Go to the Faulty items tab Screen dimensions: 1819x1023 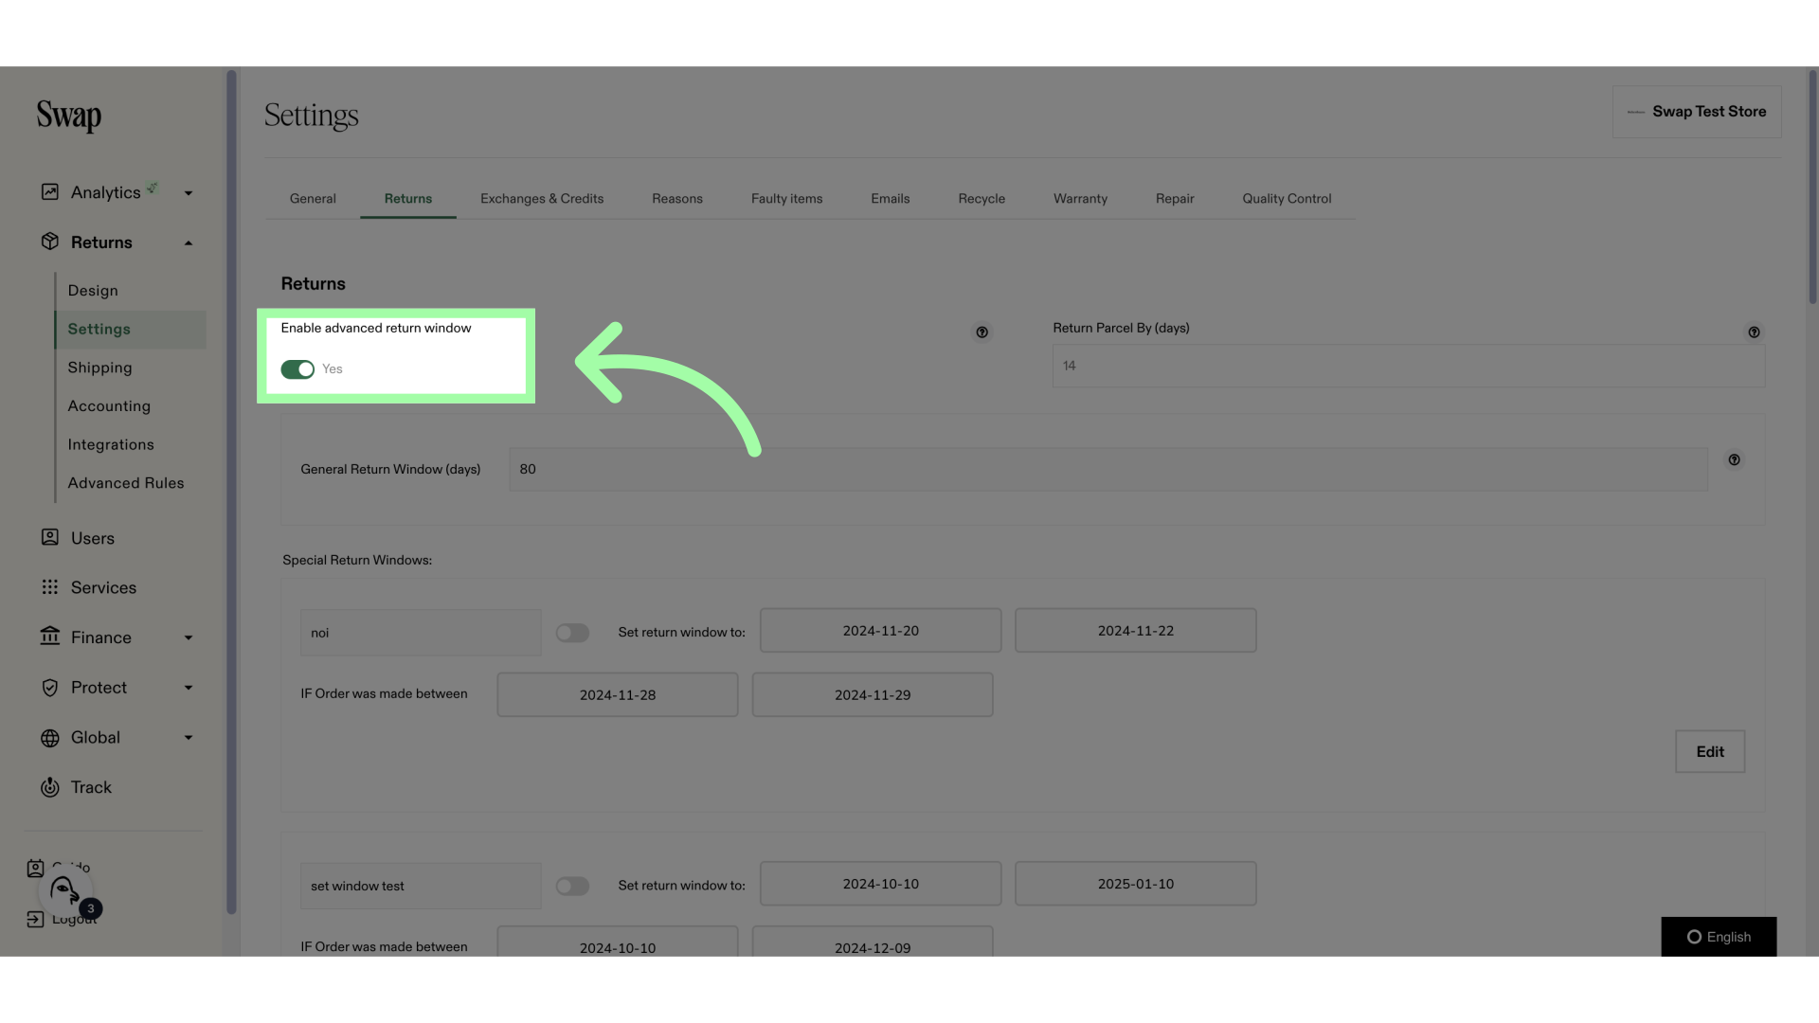point(787,199)
